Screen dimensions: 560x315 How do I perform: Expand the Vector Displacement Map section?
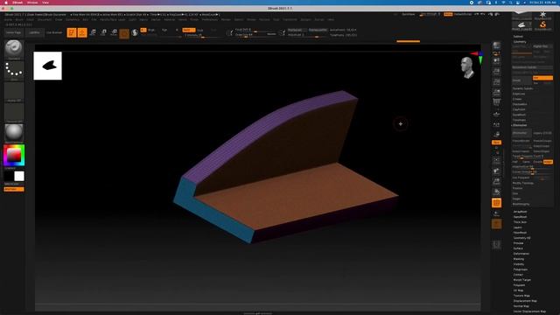point(529,311)
